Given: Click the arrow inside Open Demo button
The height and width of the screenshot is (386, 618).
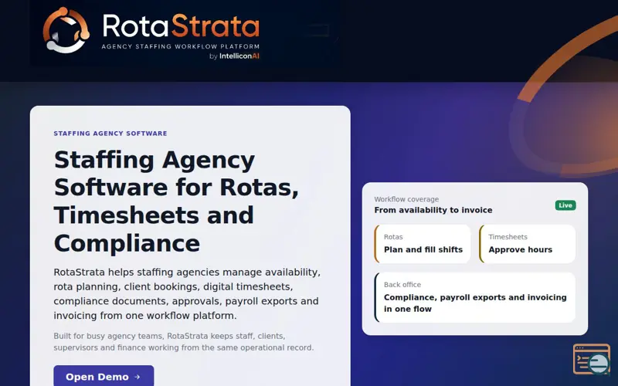Looking at the screenshot, I should click(x=138, y=377).
